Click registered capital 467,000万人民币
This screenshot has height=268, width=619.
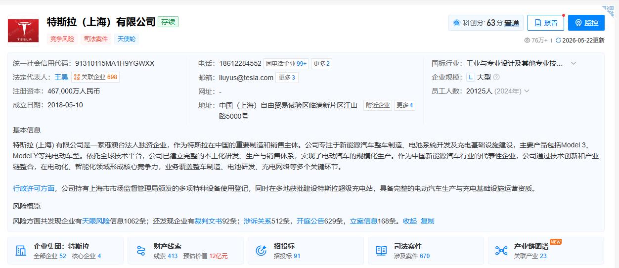pos(74,91)
